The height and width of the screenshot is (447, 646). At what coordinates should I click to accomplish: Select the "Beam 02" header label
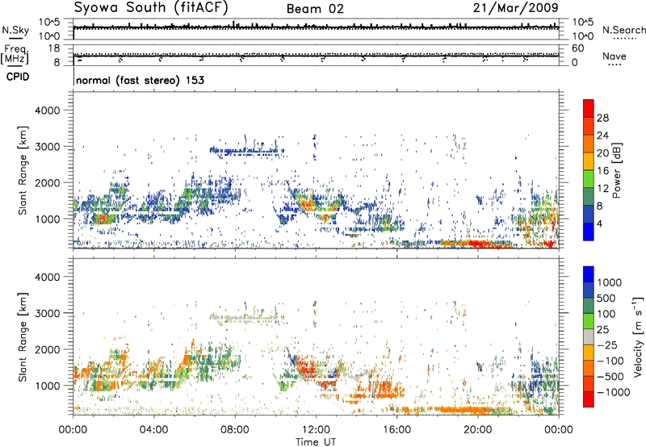(x=315, y=9)
